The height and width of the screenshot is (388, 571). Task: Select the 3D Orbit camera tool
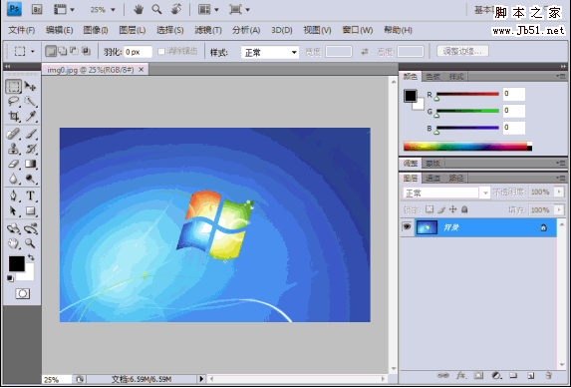[30, 228]
